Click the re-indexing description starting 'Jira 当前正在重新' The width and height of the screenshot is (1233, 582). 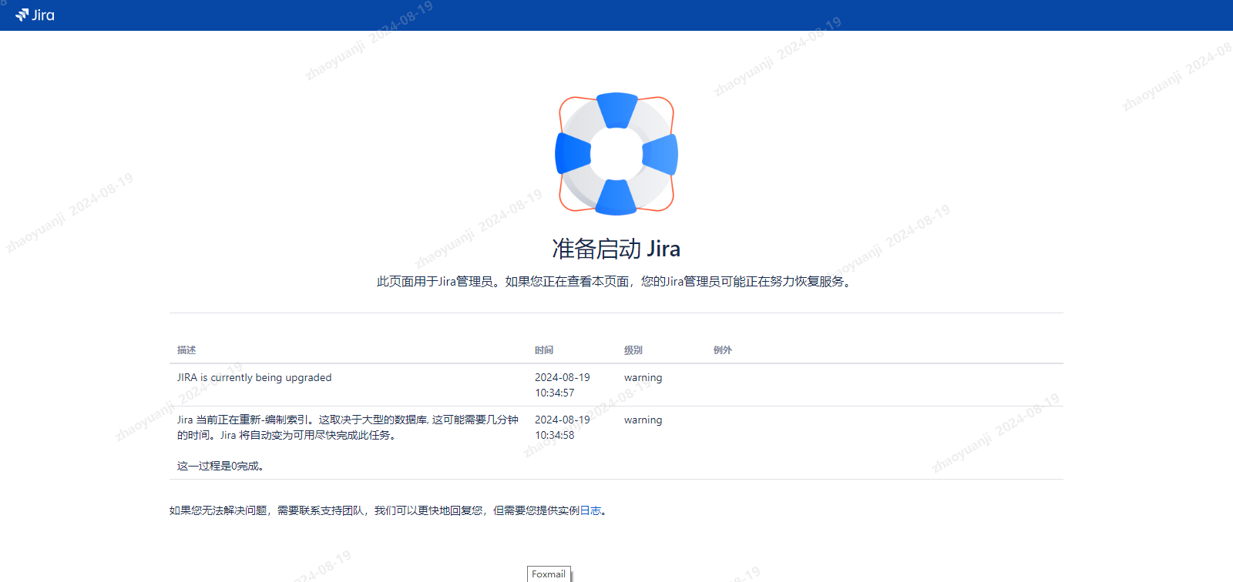tap(348, 427)
